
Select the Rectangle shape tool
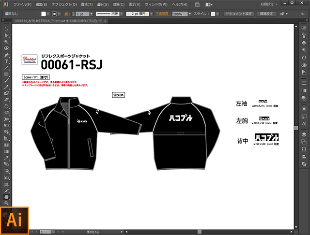6,74
